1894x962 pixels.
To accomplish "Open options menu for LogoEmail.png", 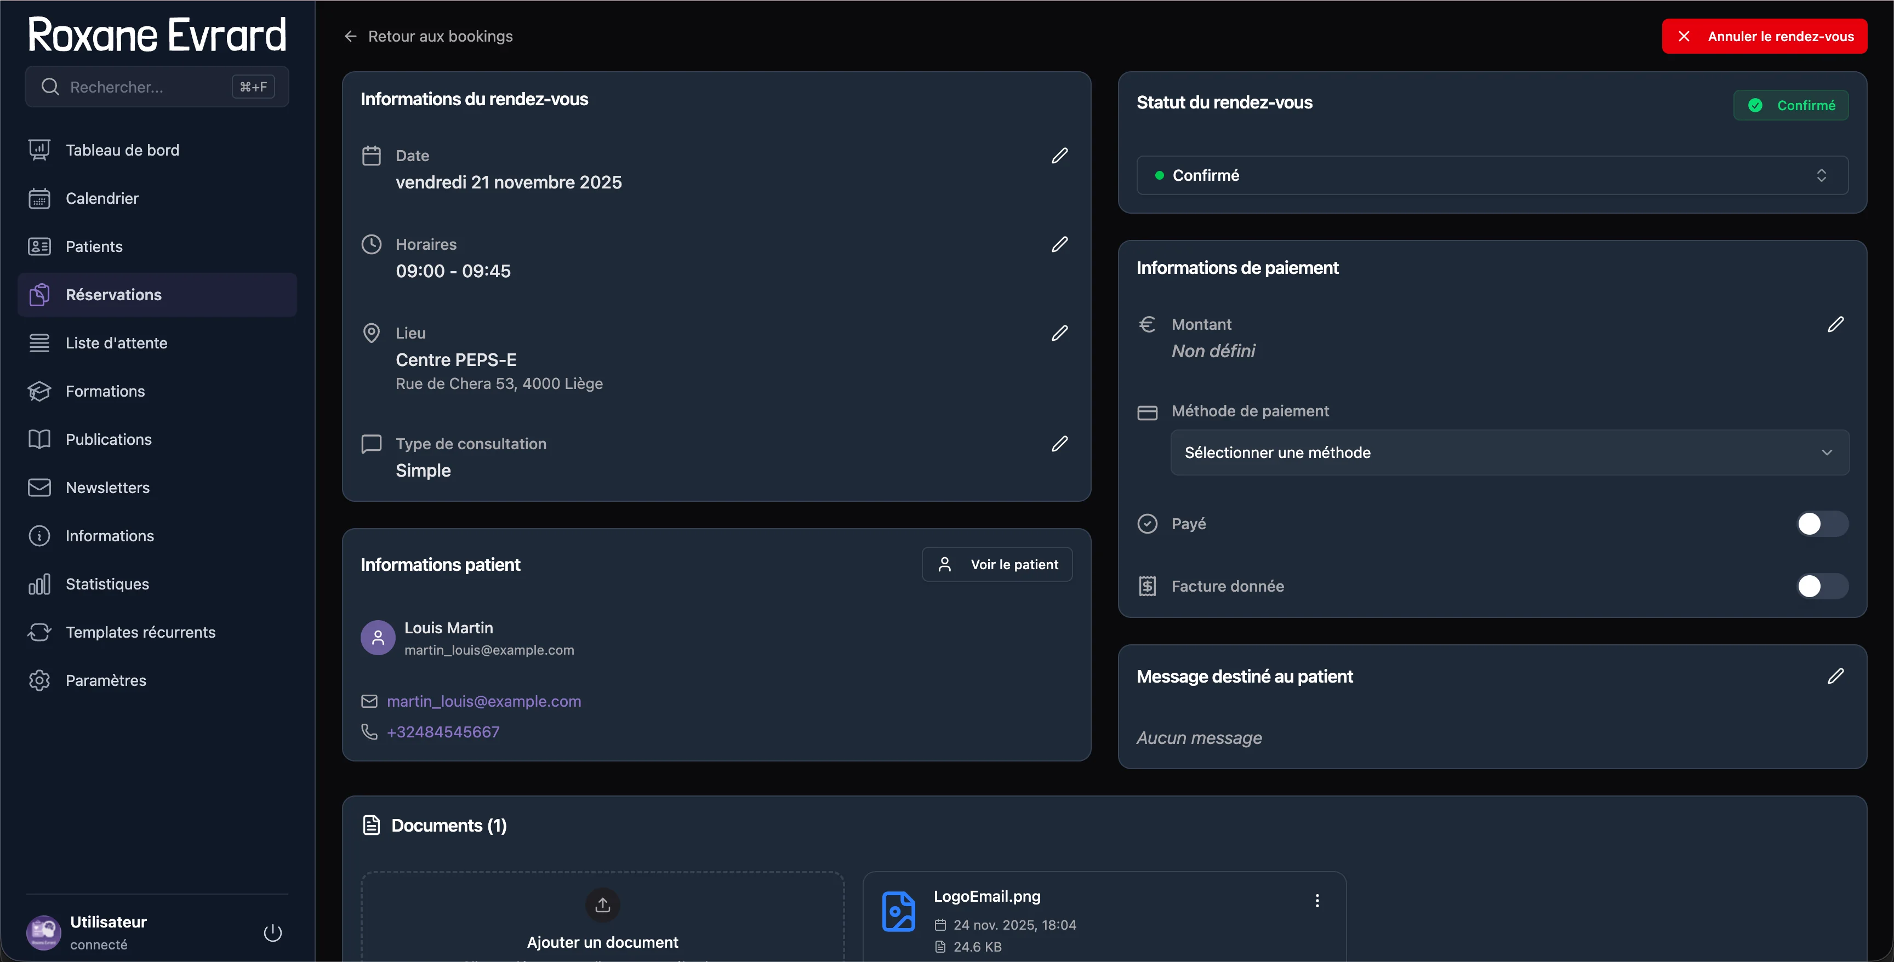I will [1317, 900].
